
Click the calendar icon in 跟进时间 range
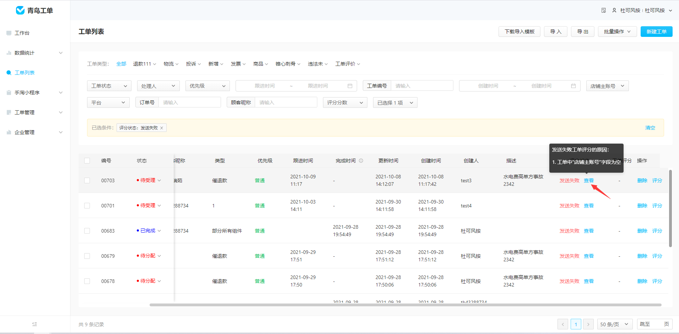tap(350, 86)
